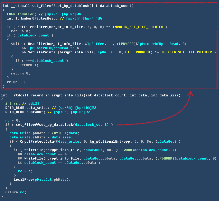
Task: Click '&lpBuffer' argument of ReadFile
Action: (x=95, y=44)
